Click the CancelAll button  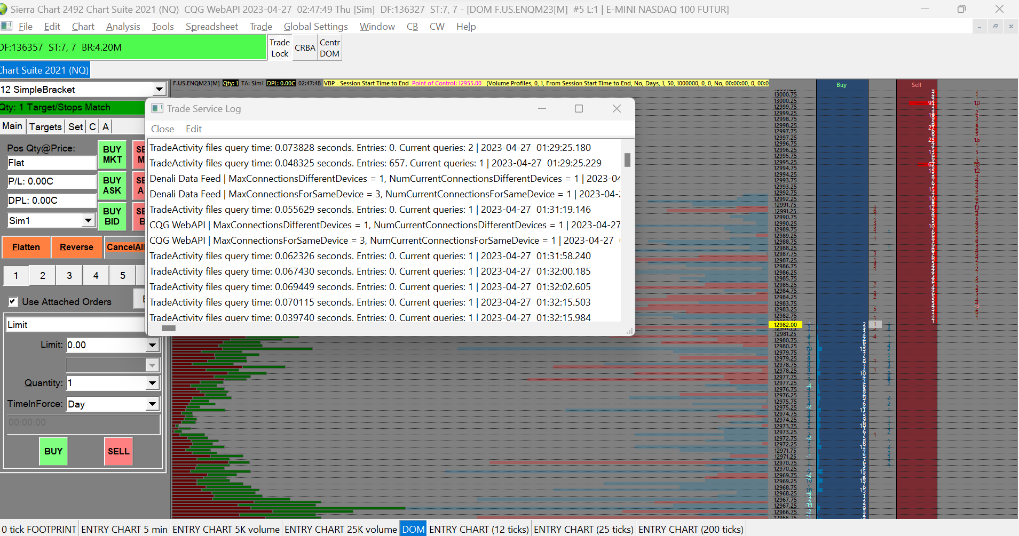pyautogui.click(x=125, y=247)
